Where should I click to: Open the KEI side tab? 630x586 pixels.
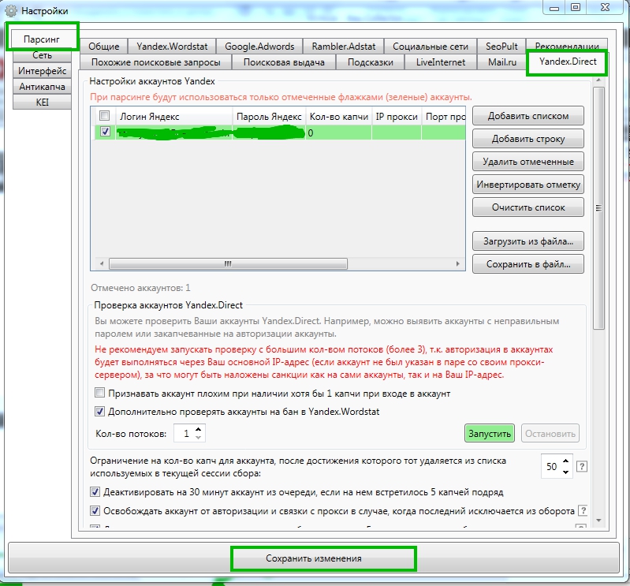tap(42, 102)
